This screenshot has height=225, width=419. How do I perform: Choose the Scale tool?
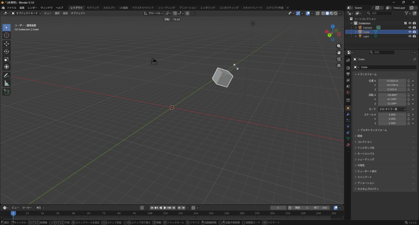(x=7, y=59)
